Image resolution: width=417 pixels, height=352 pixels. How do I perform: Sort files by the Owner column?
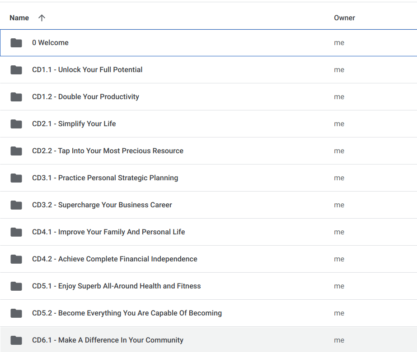[x=344, y=18]
